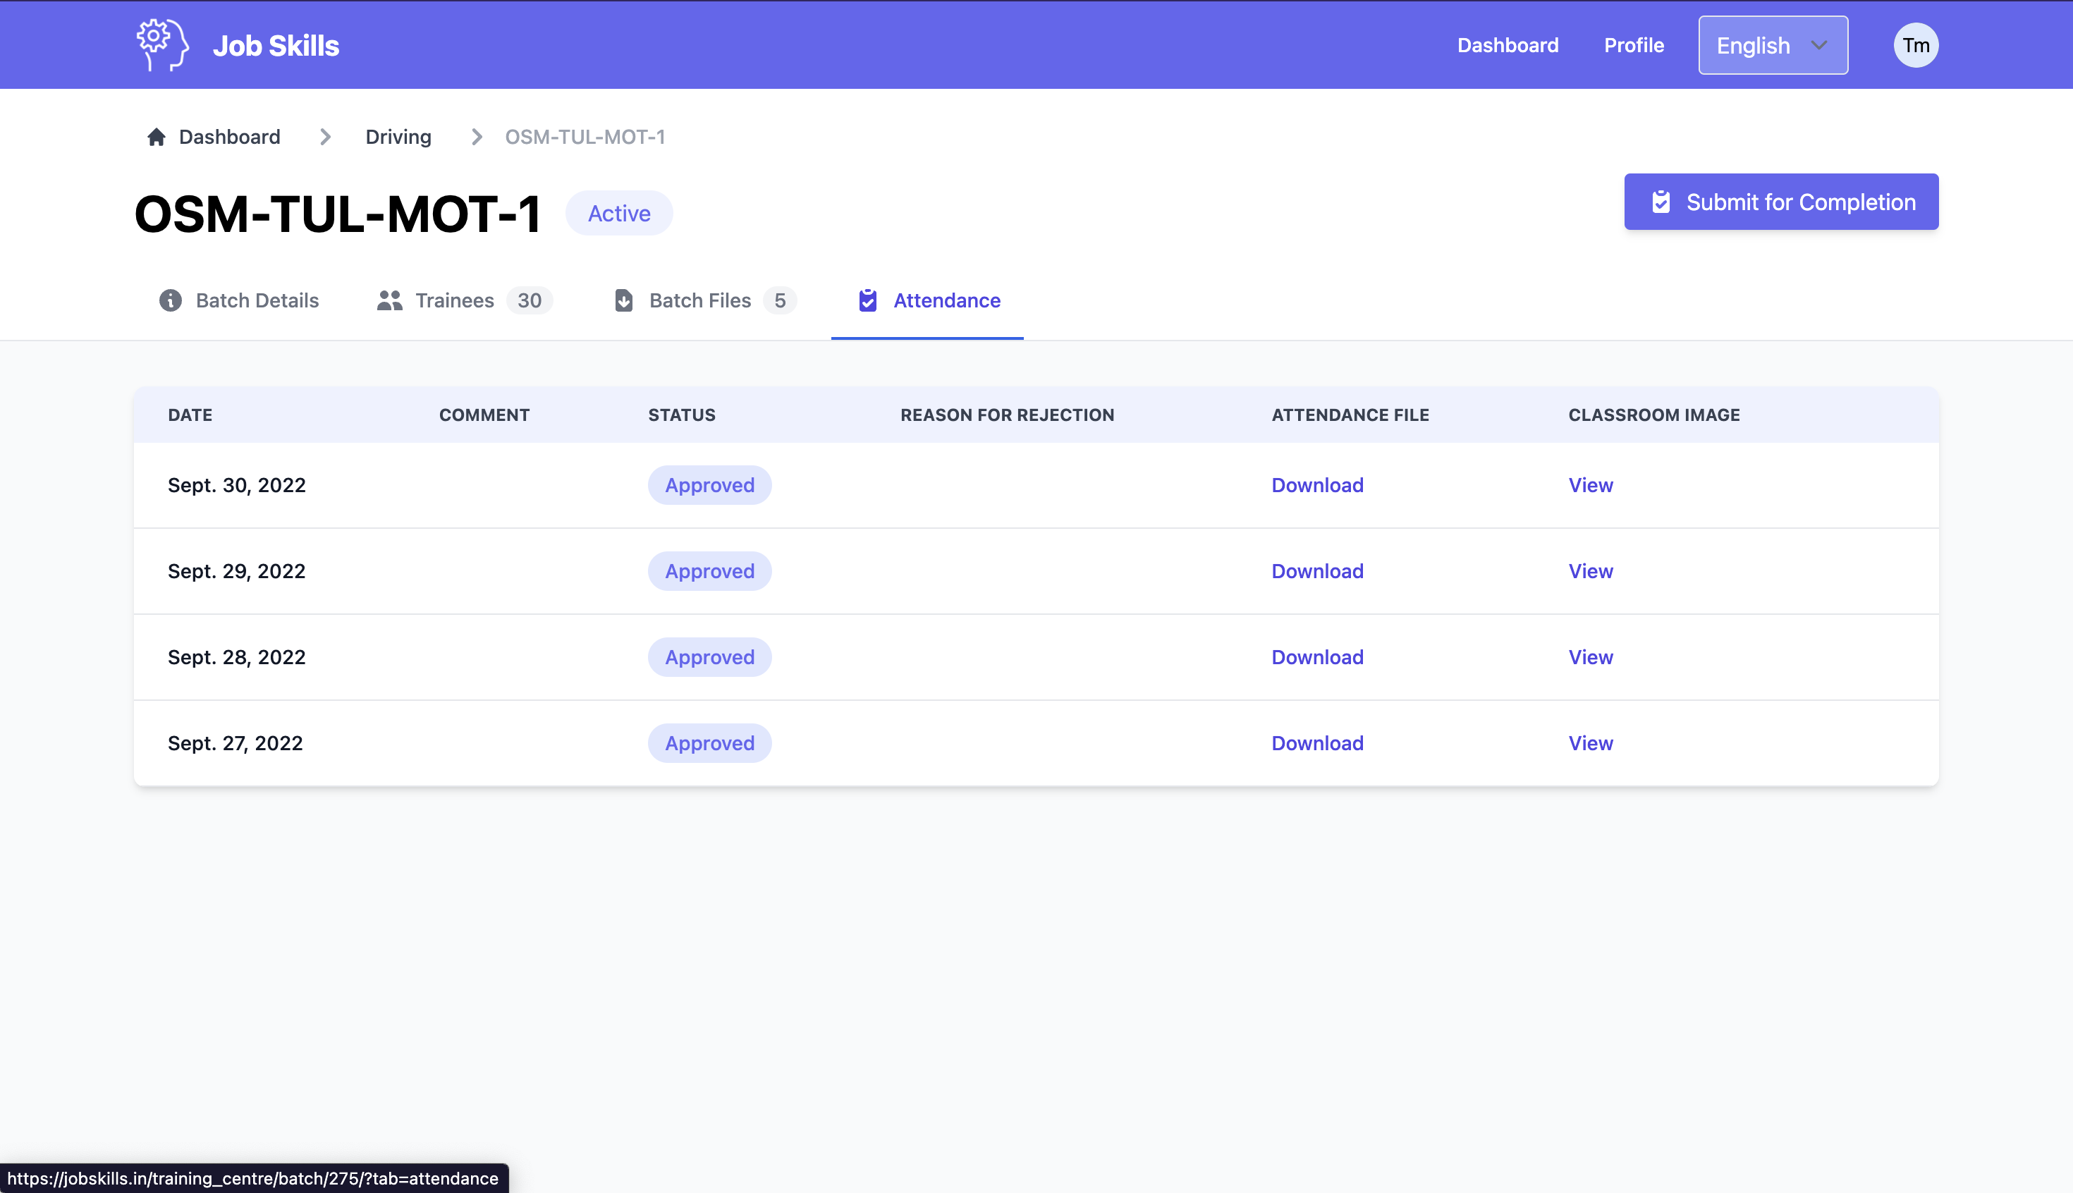Click the Tm user avatar

(1915, 45)
